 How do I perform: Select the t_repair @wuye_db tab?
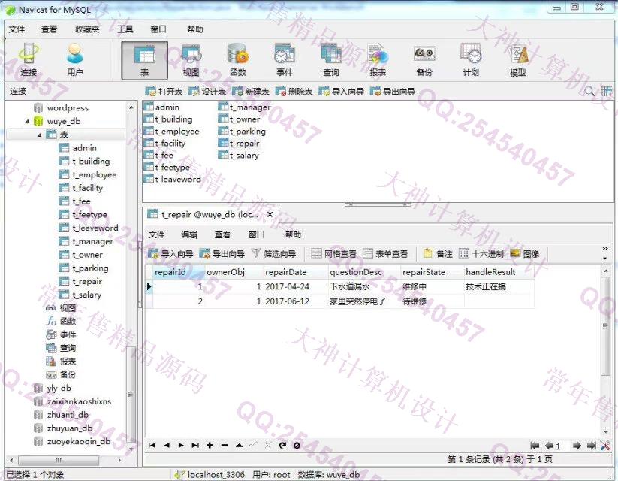coord(210,215)
